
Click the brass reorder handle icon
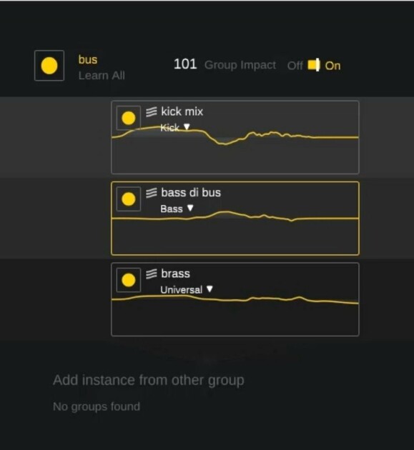click(152, 274)
